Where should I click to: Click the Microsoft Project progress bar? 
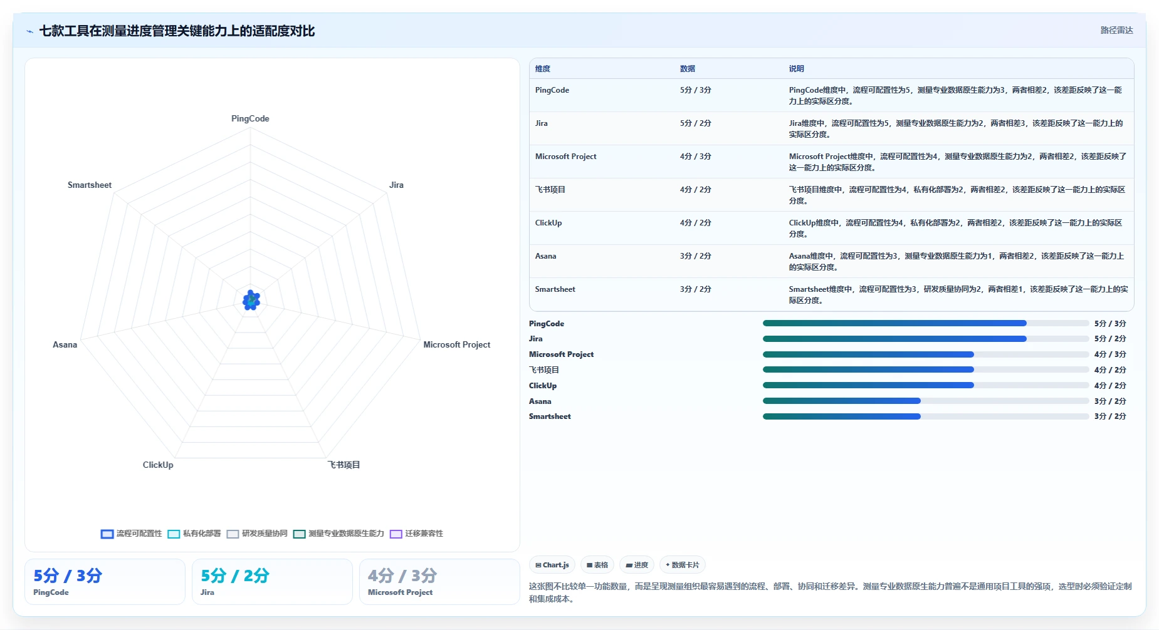pyautogui.click(x=926, y=354)
